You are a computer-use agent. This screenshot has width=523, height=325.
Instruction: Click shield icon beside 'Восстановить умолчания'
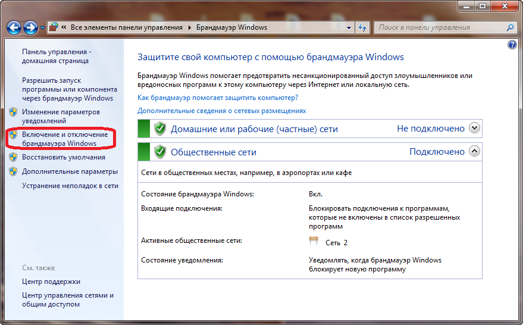point(13,157)
